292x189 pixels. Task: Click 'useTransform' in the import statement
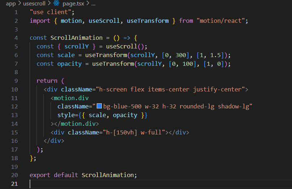click(x=148, y=21)
